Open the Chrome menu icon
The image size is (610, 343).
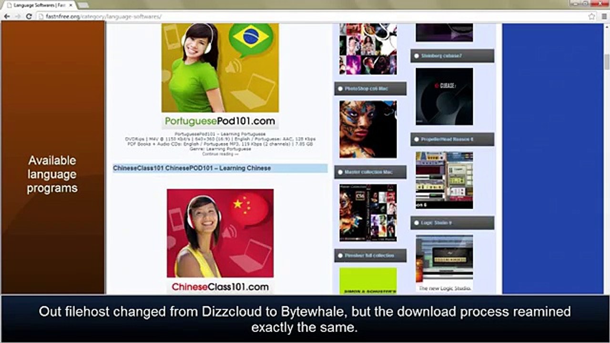click(603, 16)
